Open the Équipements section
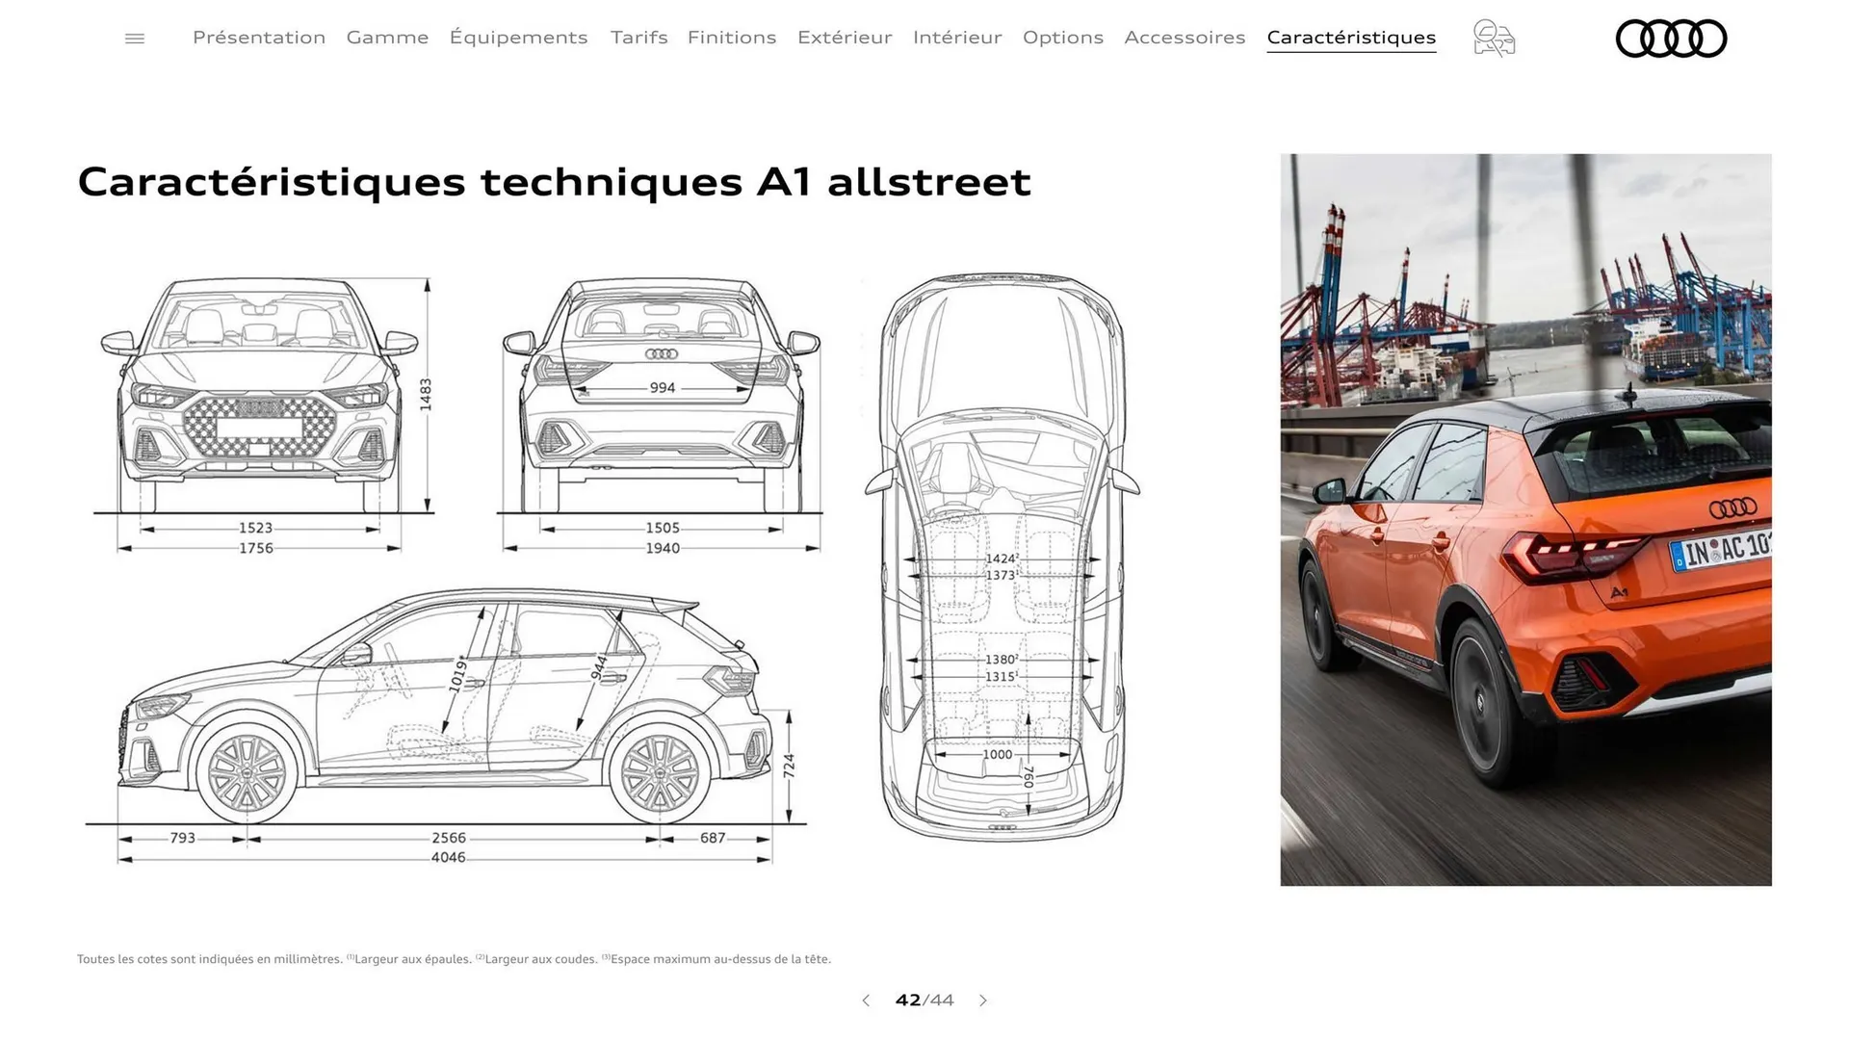The height and width of the screenshot is (1040, 1849). click(x=519, y=38)
